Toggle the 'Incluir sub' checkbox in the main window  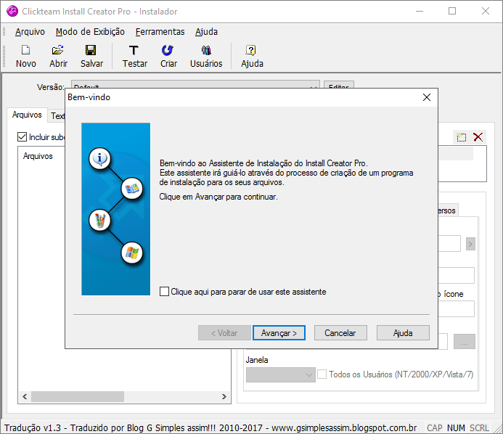coord(22,137)
